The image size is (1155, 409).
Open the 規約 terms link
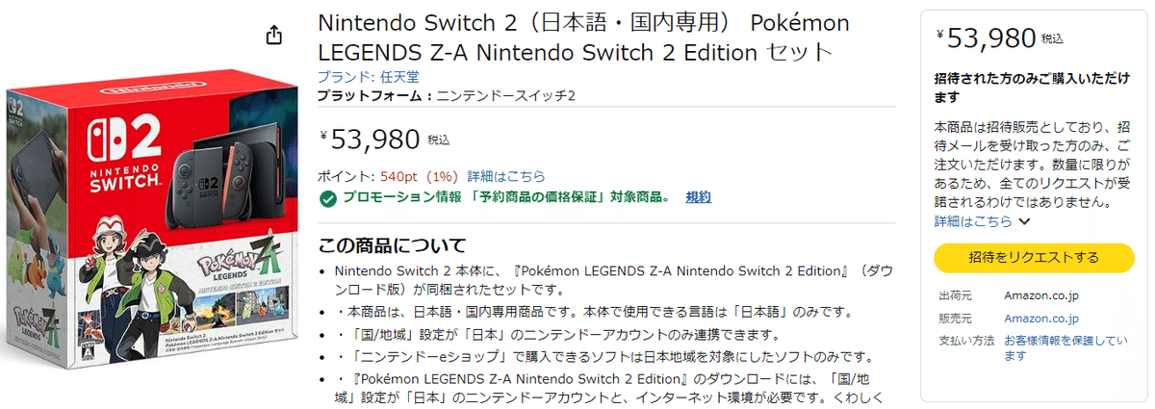[x=699, y=197]
